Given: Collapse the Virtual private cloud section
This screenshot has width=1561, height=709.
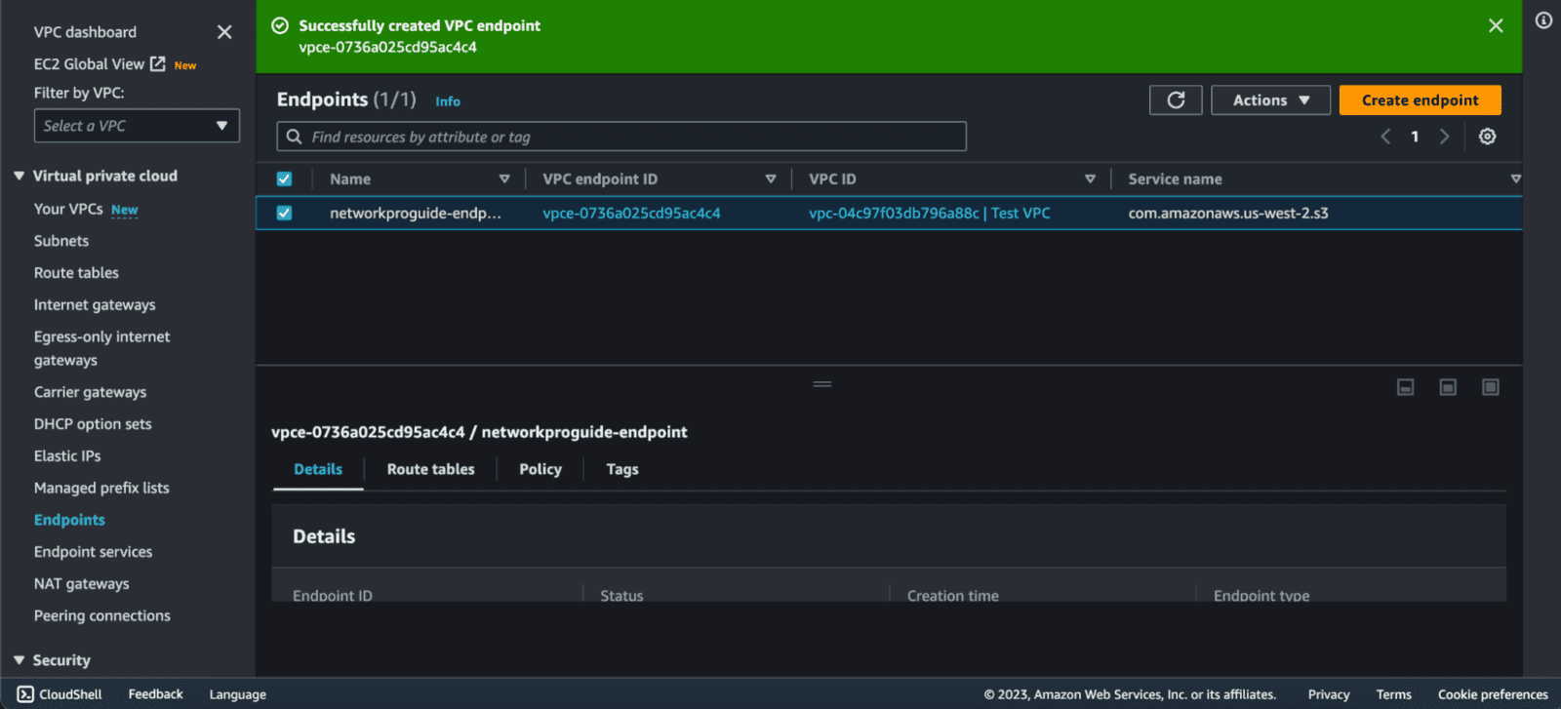Looking at the screenshot, I should pyautogui.click(x=20, y=176).
